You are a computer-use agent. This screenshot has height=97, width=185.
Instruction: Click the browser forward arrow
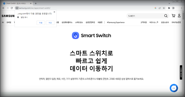8,8
